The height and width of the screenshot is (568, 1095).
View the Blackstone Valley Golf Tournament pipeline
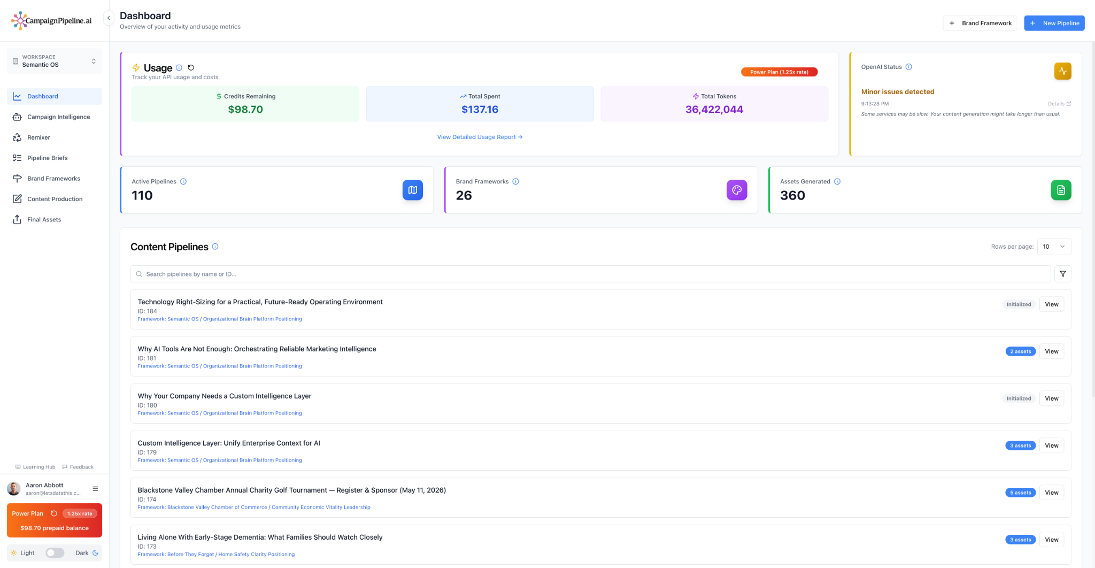pyautogui.click(x=1051, y=493)
